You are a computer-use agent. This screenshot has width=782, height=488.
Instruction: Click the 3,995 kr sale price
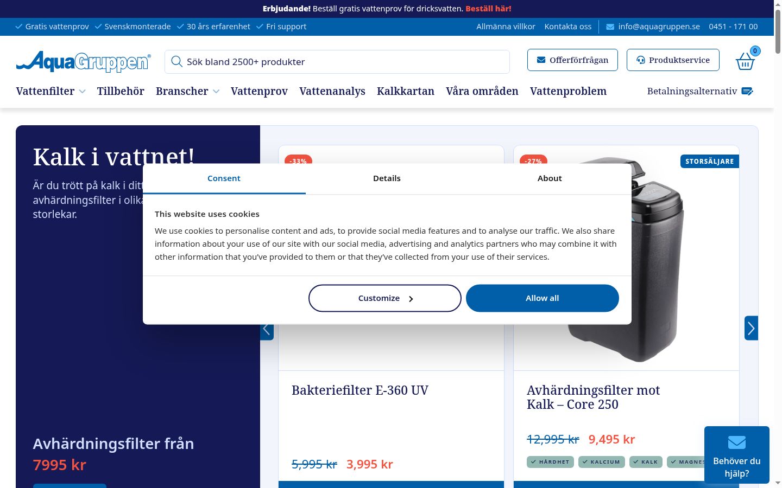tap(369, 465)
